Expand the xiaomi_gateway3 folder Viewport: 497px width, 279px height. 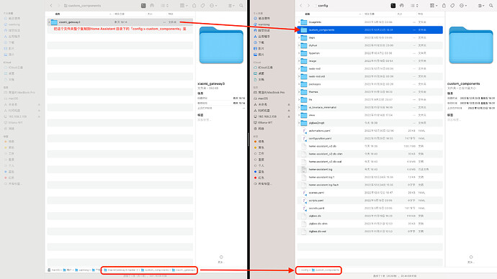[x=49, y=22]
